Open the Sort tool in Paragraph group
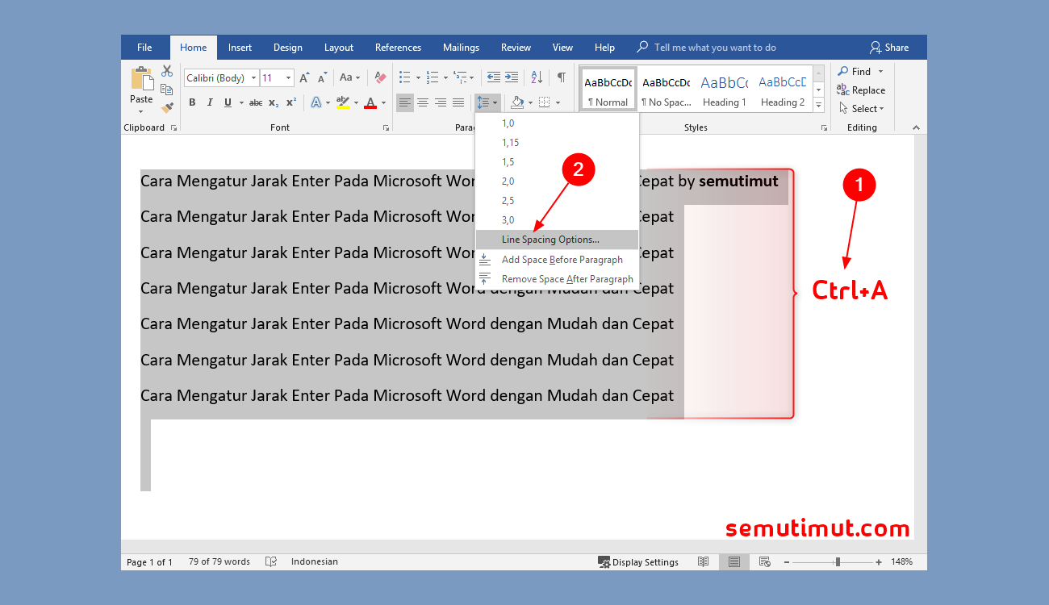This screenshot has width=1049, height=605. [x=537, y=77]
